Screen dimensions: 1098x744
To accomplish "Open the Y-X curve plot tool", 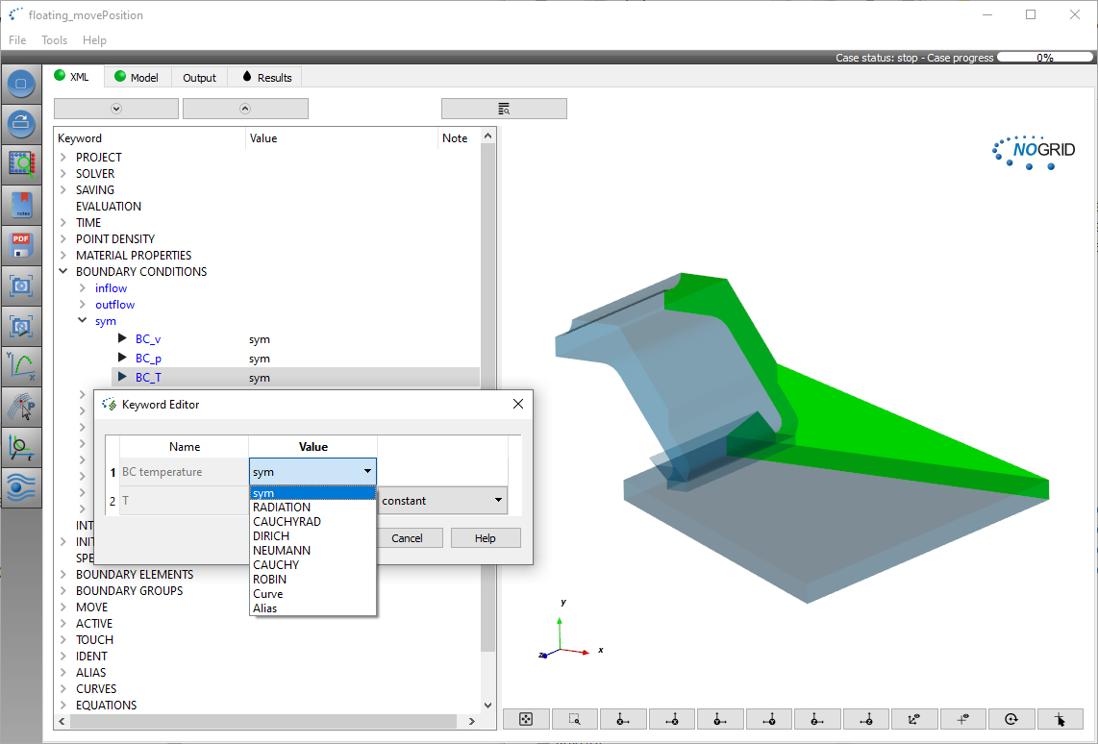I will 21,367.
